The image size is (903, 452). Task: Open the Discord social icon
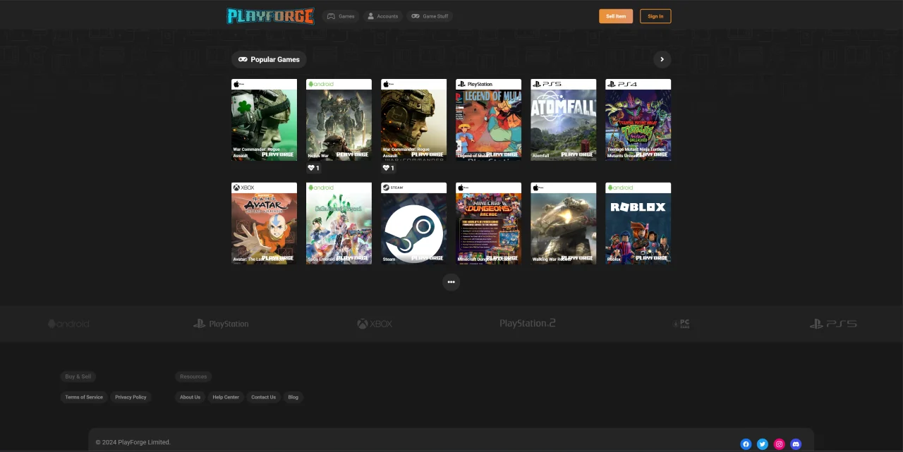click(x=796, y=444)
